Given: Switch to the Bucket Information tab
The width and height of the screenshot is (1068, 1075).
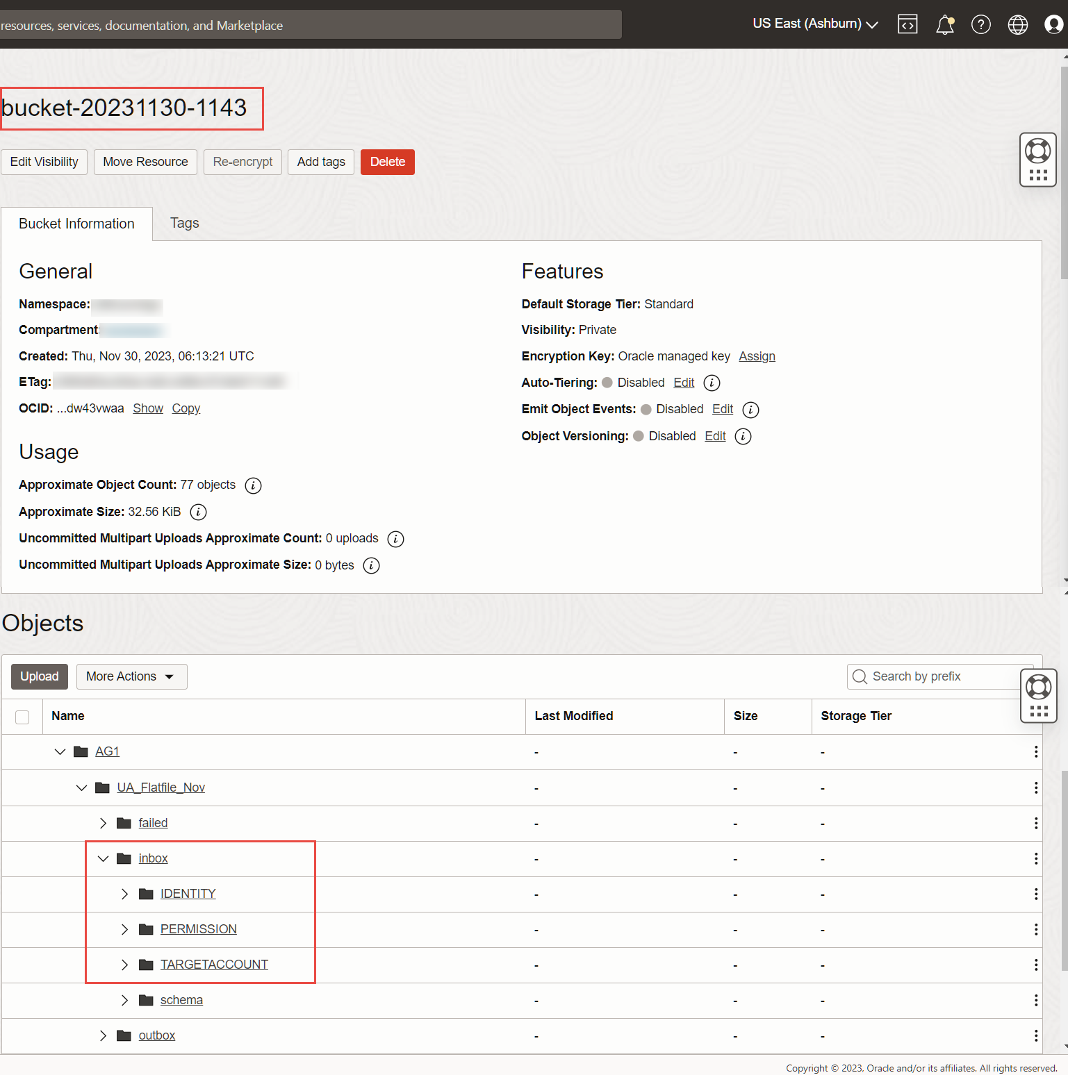Looking at the screenshot, I should click(x=76, y=224).
